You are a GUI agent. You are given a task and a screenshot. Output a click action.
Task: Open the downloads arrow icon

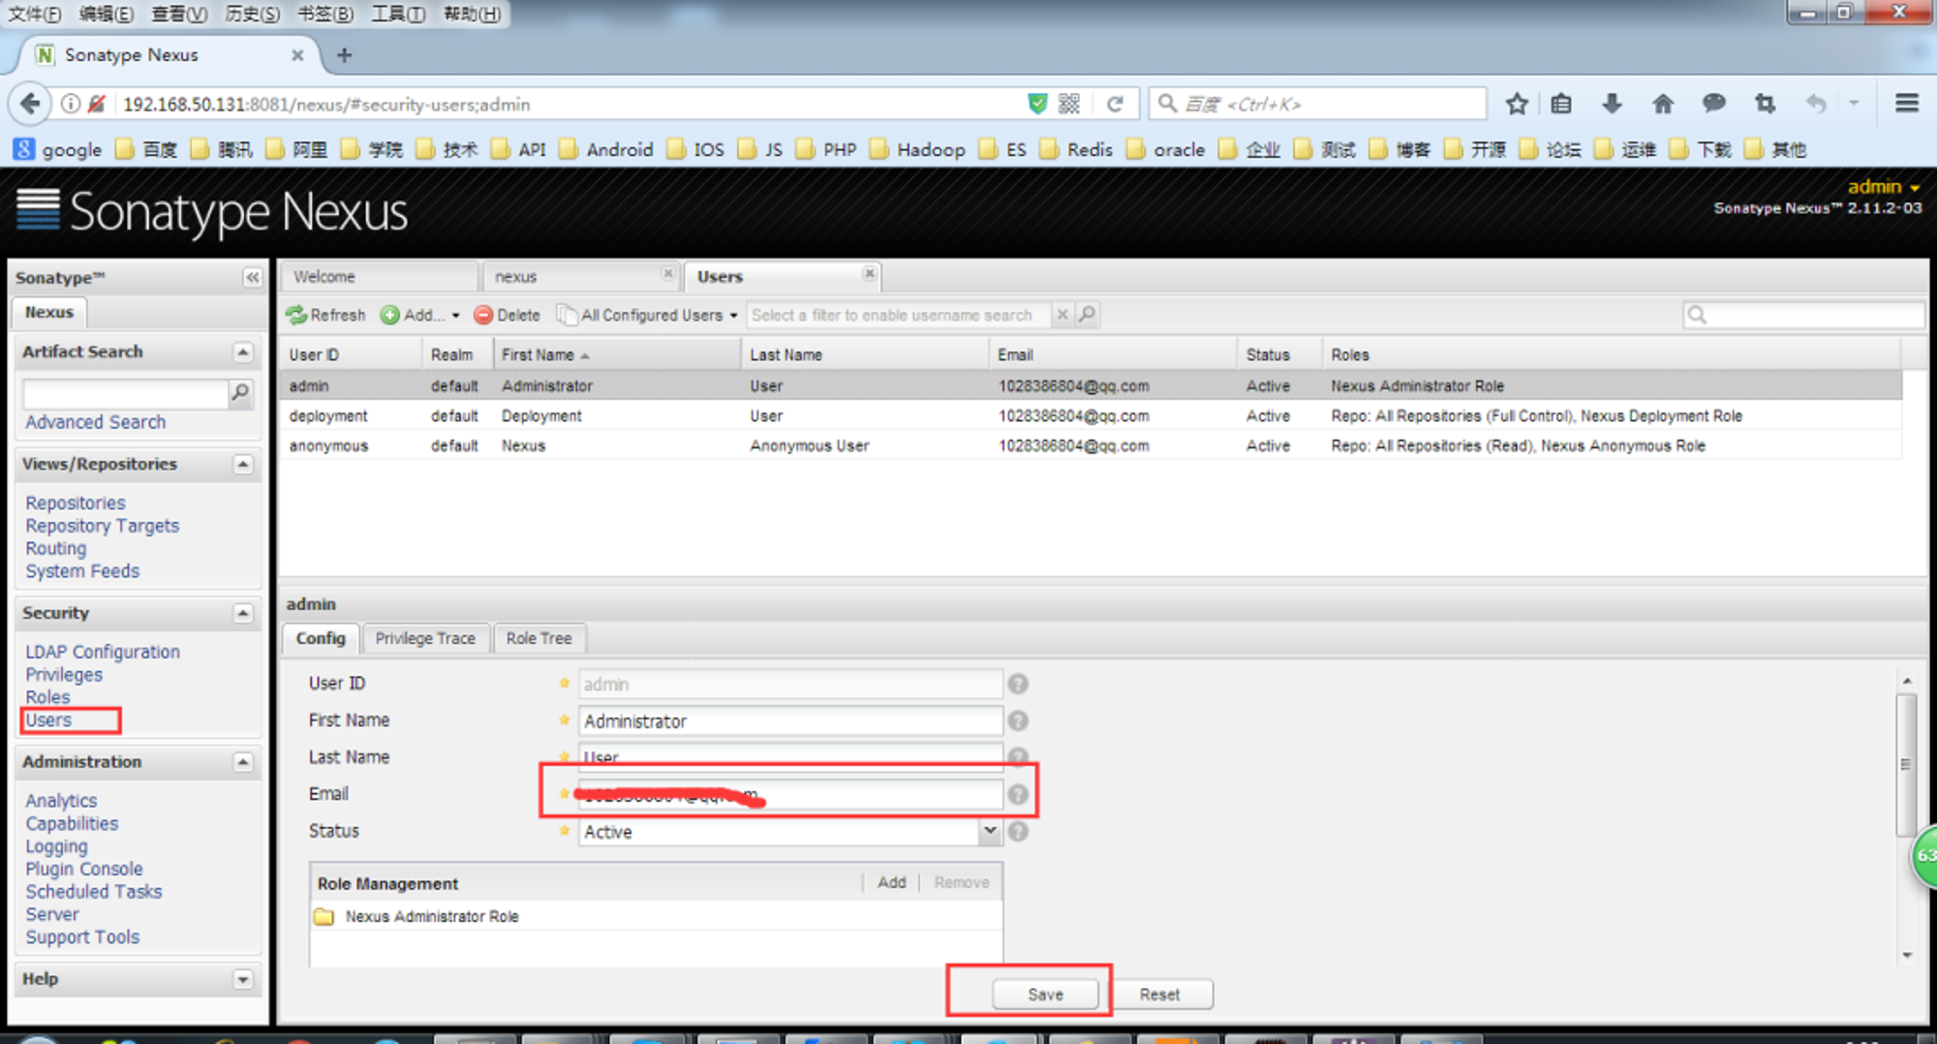pyautogui.click(x=1612, y=104)
